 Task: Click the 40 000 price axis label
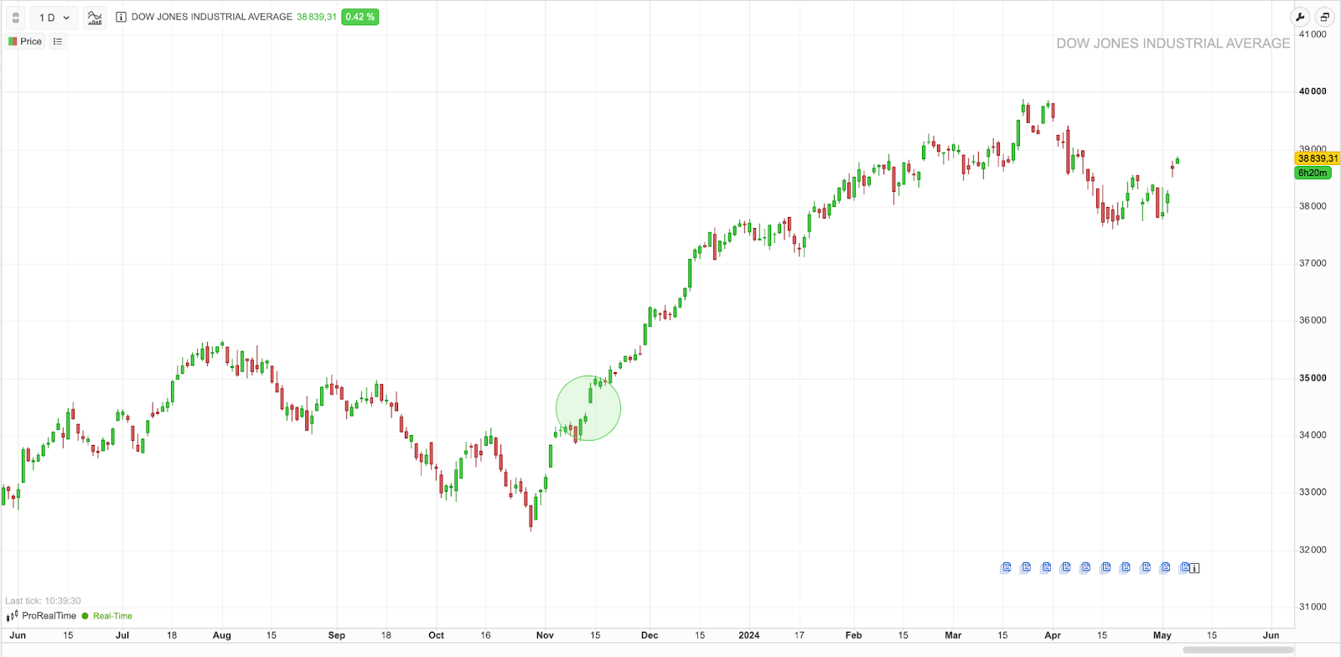(1313, 91)
